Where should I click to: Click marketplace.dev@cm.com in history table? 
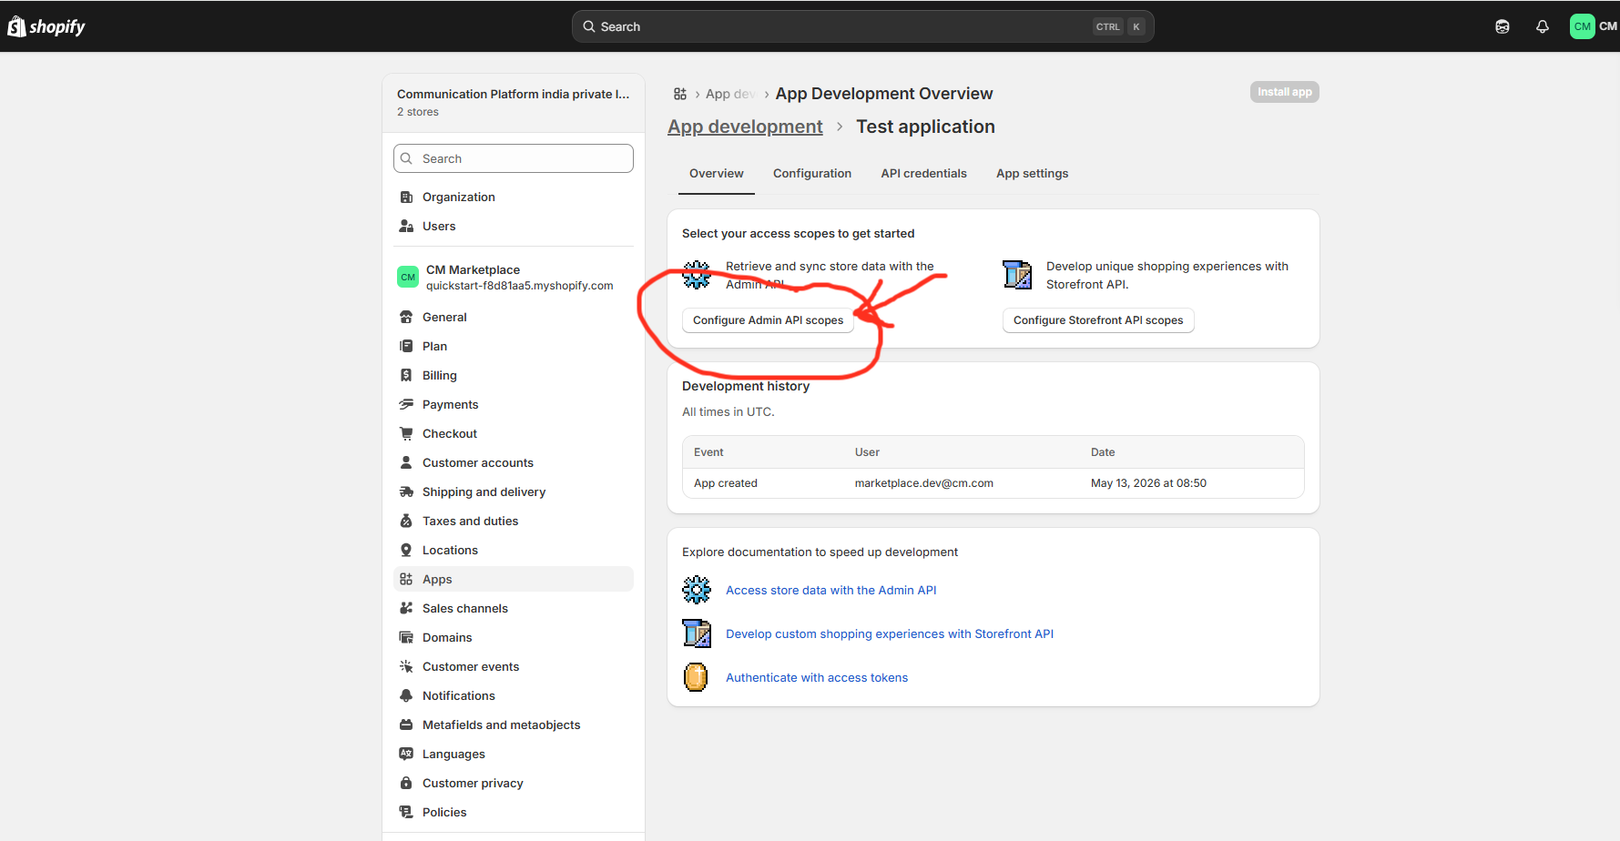[923, 483]
